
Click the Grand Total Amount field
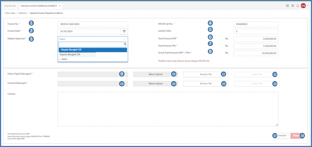[256, 53]
